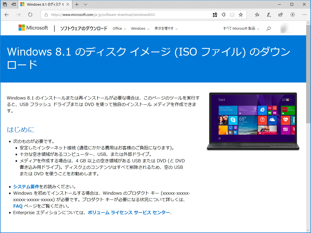The height and width of the screenshot is (233, 311).
Task: Toggle reading view with the book icon
Action: (232, 15)
